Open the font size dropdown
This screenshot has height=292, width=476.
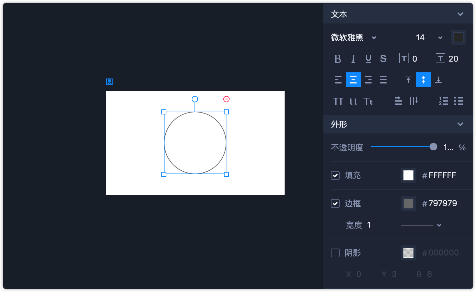[440, 38]
